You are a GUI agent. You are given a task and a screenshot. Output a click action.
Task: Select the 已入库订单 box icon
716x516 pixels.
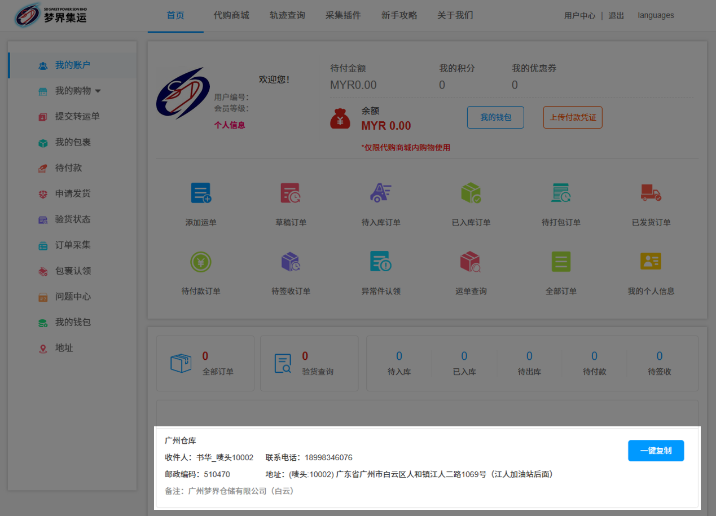pyautogui.click(x=471, y=193)
